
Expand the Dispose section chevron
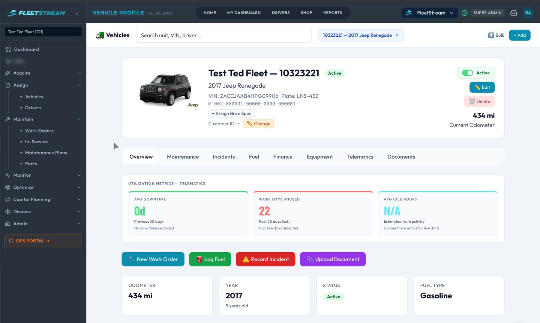[x=79, y=211]
